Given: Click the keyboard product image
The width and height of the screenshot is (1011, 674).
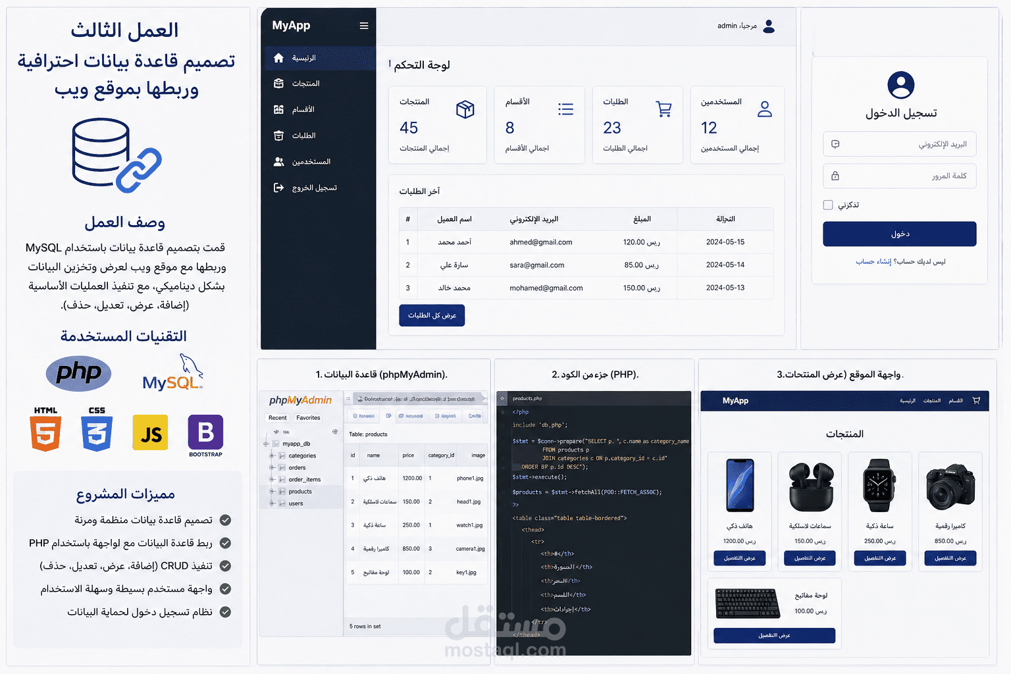Looking at the screenshot, I should [748, 604].
